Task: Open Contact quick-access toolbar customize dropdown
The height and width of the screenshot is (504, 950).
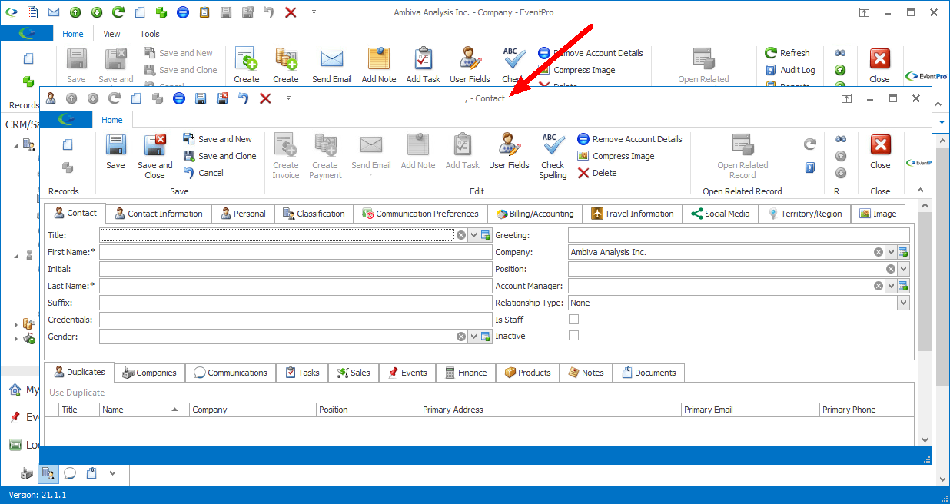Action: coord(288,98)
